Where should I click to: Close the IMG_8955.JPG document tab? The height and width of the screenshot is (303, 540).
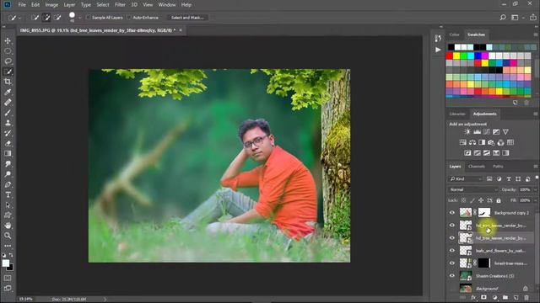(x=181, y=30)
